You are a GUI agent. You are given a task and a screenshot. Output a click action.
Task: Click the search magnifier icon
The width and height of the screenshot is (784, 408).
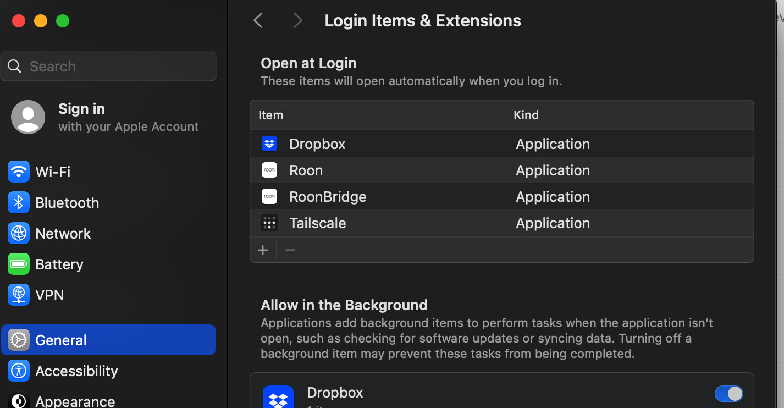15,67
